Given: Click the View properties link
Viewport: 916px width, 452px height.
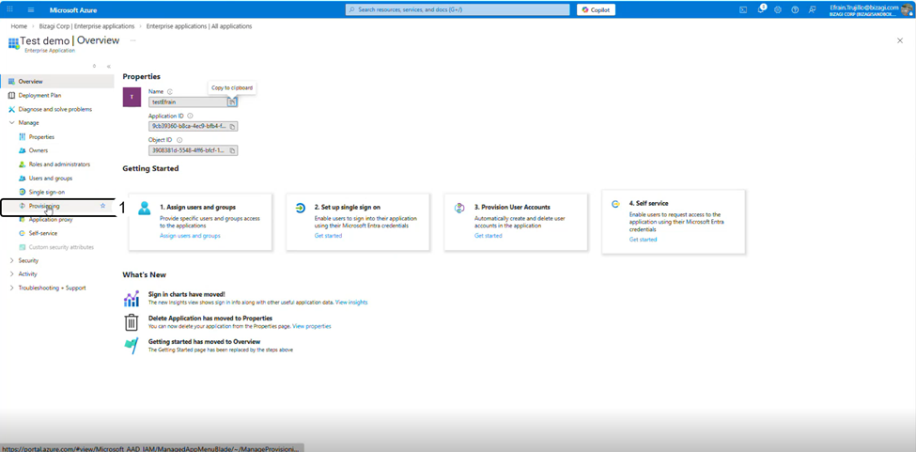Looking at the screenshot, I should click(311, 326).
